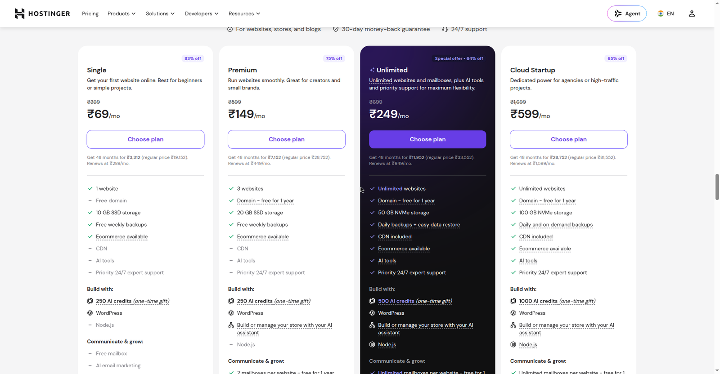Click 'Daily and on demand backups' link
720x374 pixels.
coord(556,225)
